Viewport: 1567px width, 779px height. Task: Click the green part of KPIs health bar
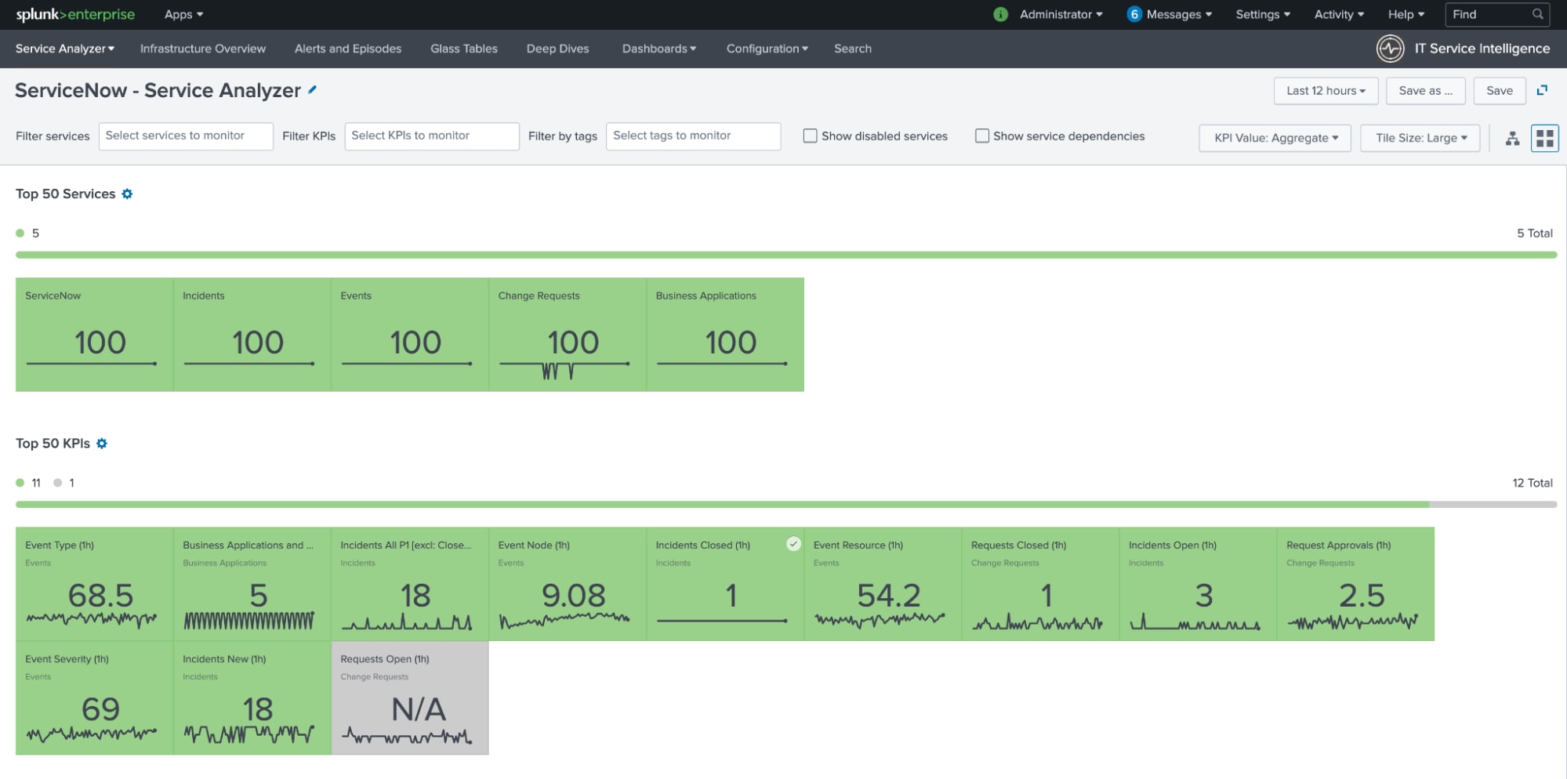pyautogui.click(x=722, y=505)
